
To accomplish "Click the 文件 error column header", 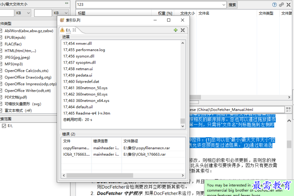I will coord(76,141).
